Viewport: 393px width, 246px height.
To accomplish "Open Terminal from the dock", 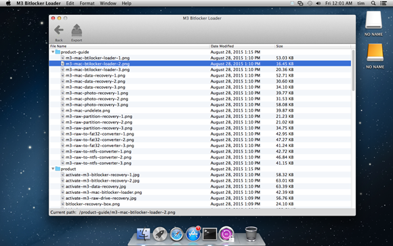I will click(209, 234).
